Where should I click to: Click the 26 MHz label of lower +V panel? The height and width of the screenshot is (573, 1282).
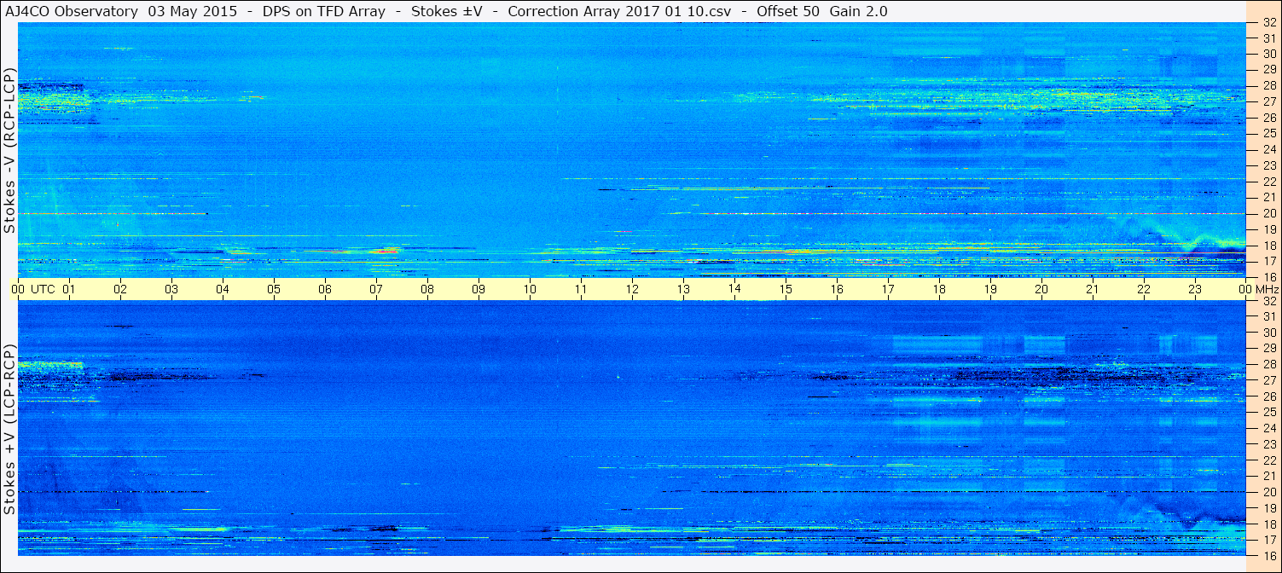[x=1268, y=396]
